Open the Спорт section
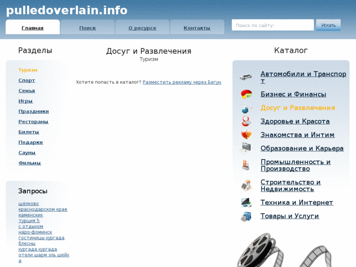This screenshot has height=267, width=356. point(27,80)
